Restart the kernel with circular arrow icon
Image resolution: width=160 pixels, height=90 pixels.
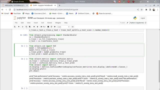coord(51,27)
